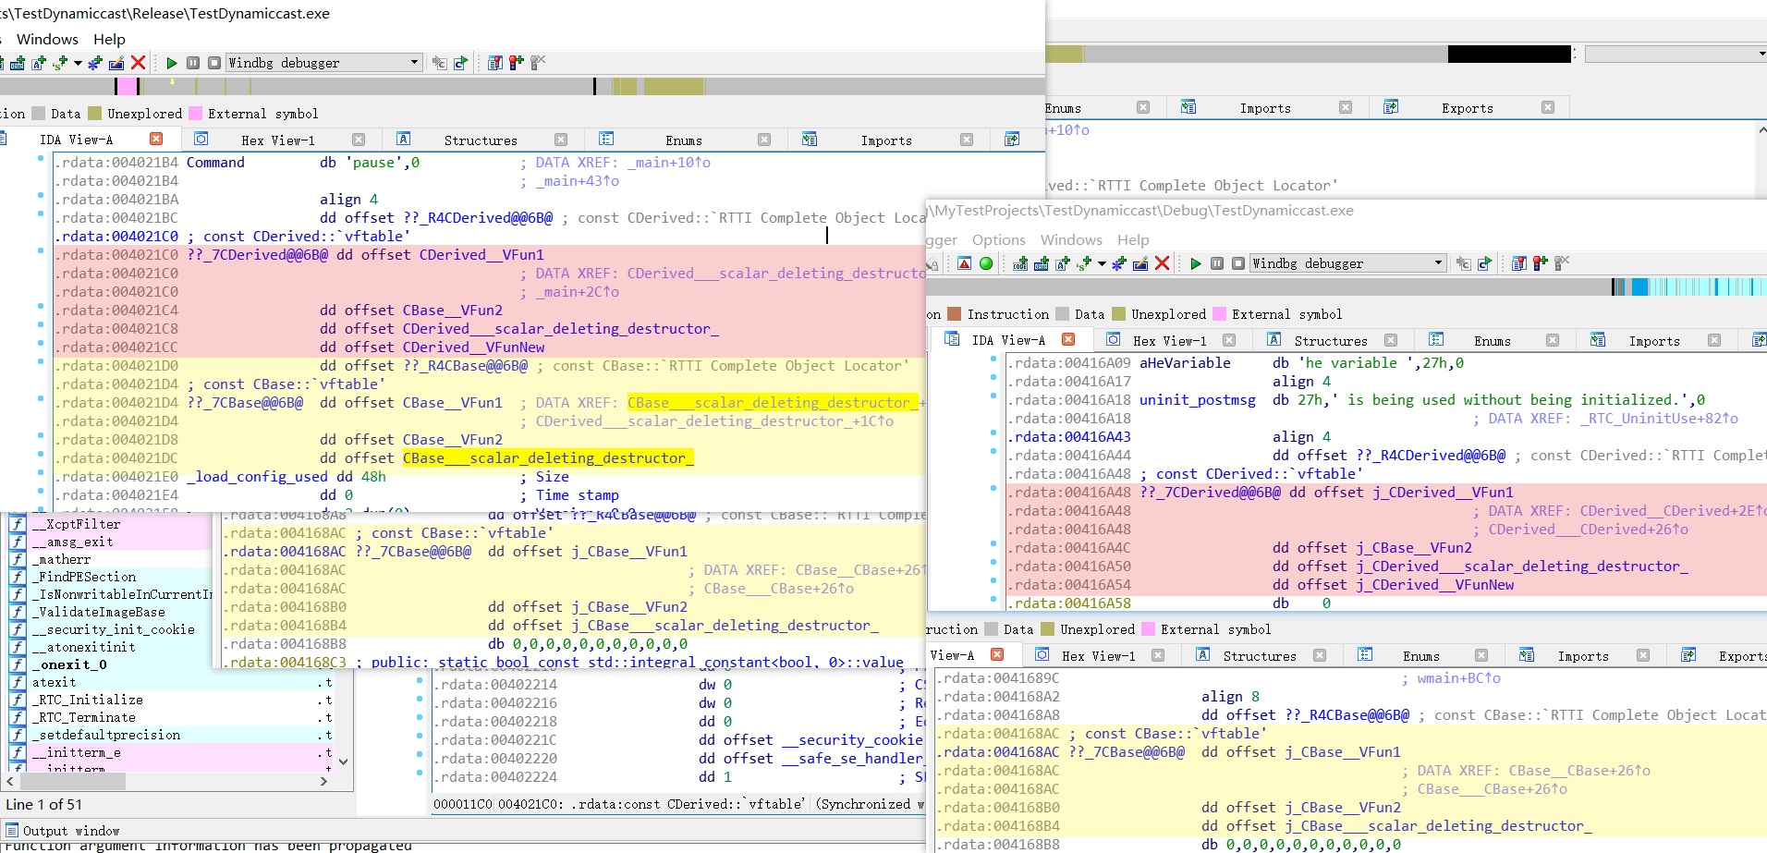
Task: Click the stop process icon in Debug window
Action: [1238, 263]
